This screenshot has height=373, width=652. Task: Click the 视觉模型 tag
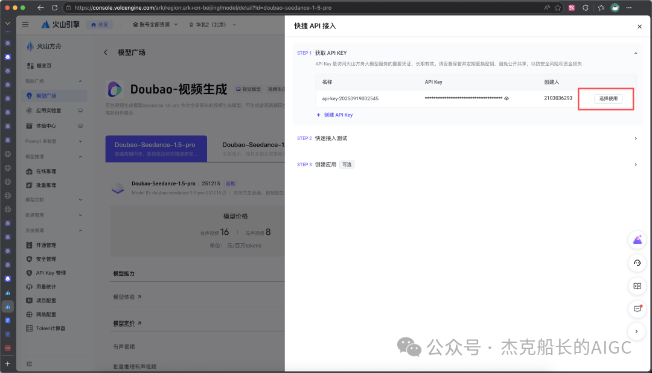[249, 89]
